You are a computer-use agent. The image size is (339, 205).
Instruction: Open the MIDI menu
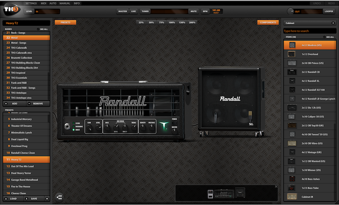(x=44, y=3)
